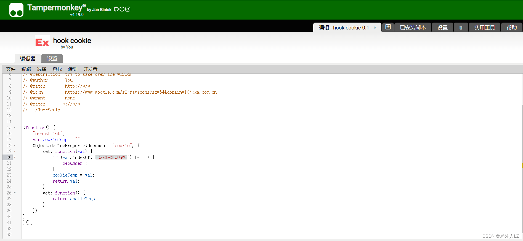Click the red Ex script icon
This screenshot has width=523, height=241.
click(42, 42)
